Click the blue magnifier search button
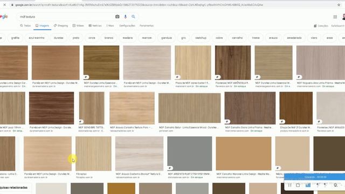 point(133,17)
